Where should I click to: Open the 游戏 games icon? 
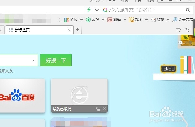tap(153, 20)
